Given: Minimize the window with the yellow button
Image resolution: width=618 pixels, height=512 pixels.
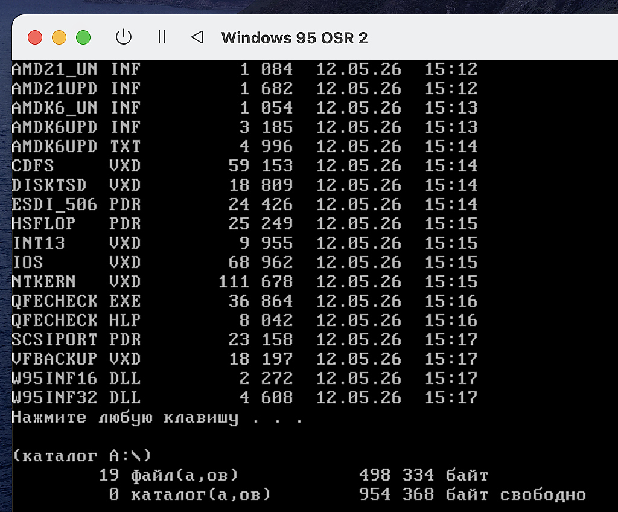Looking at the screenshot, I should click(x=59, y=37).
